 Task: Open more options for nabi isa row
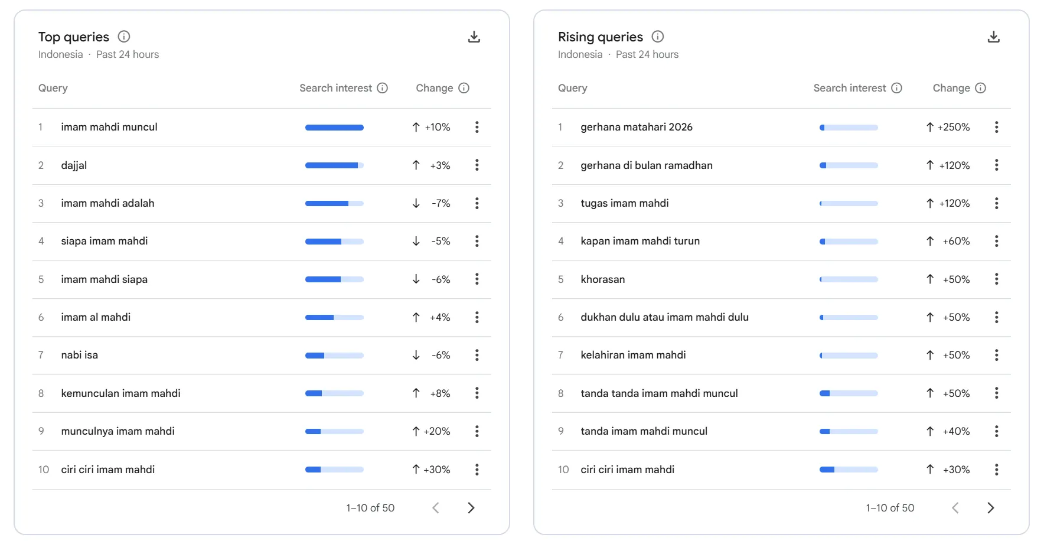(x=477, y=355)
